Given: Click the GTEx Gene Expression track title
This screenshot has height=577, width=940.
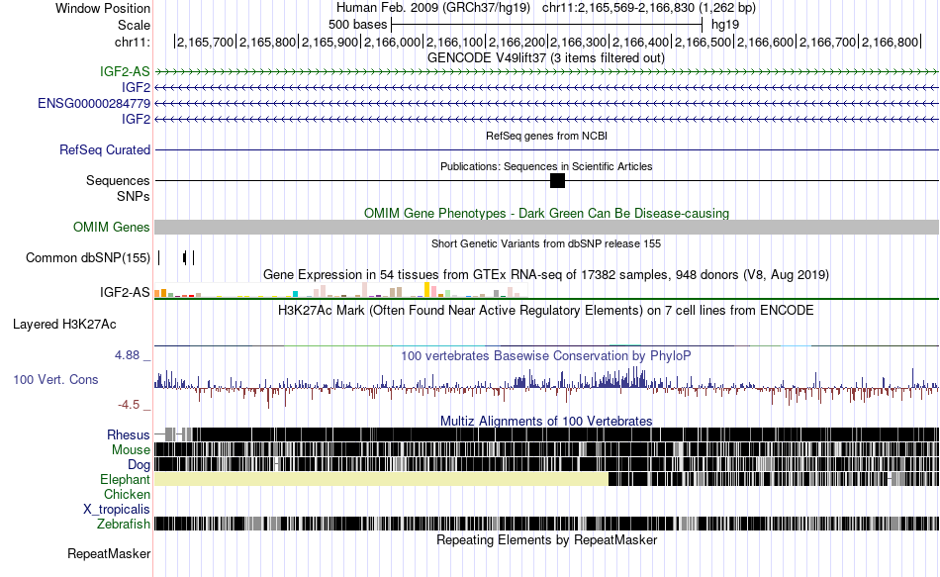Looking at the screenshot, I should [x=546, y=274].
